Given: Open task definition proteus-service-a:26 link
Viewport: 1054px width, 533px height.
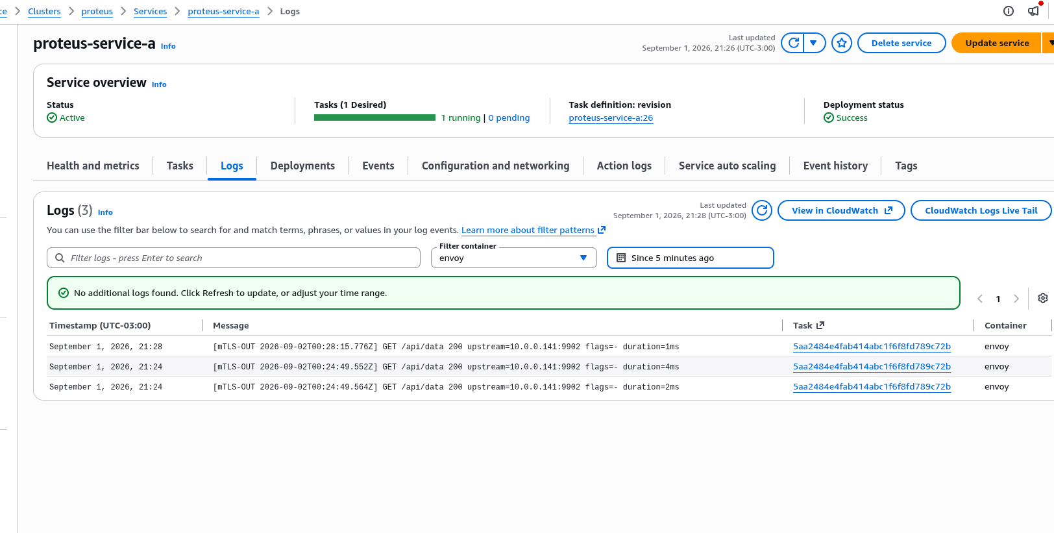Looking at the screenshot, I should (x=611, y=118).
